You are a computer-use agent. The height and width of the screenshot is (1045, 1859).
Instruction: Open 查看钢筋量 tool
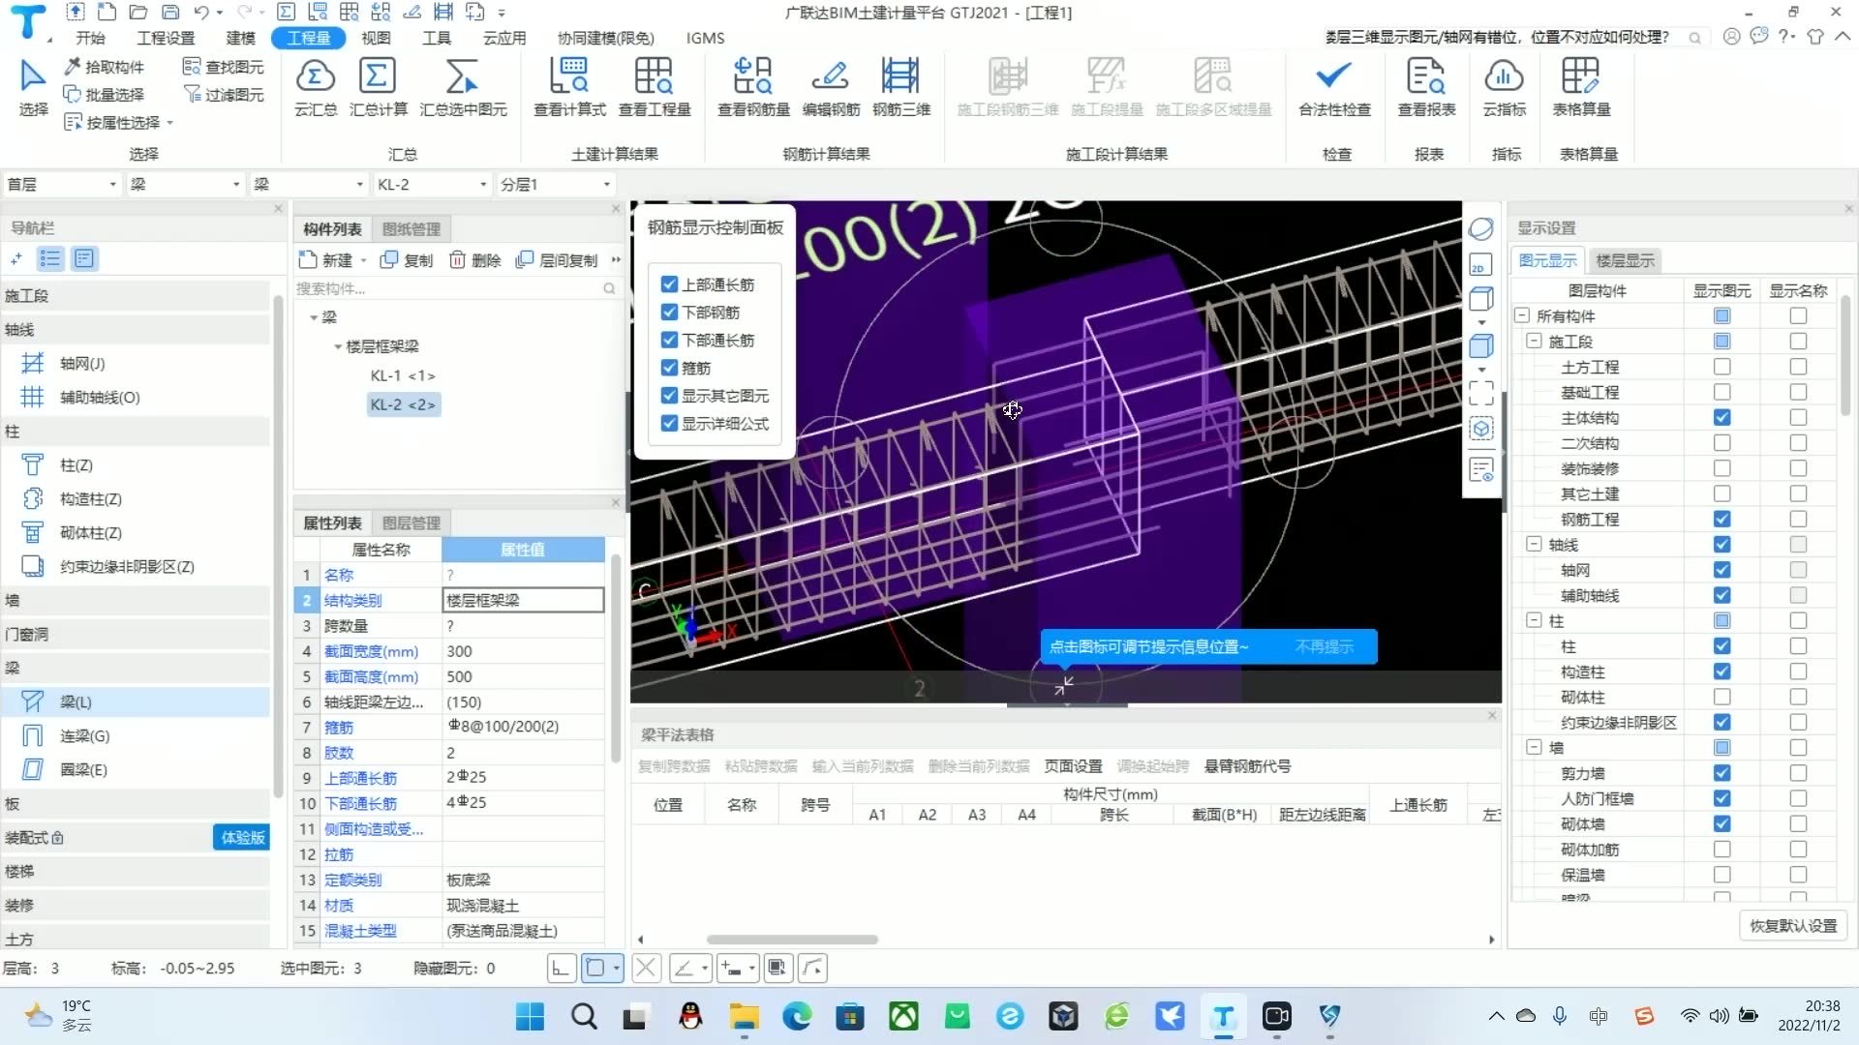(x=753, y=76)
